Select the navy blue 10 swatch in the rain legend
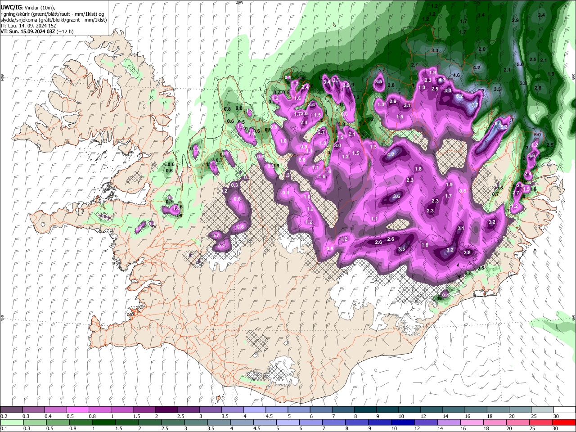 tap(402, 422)
